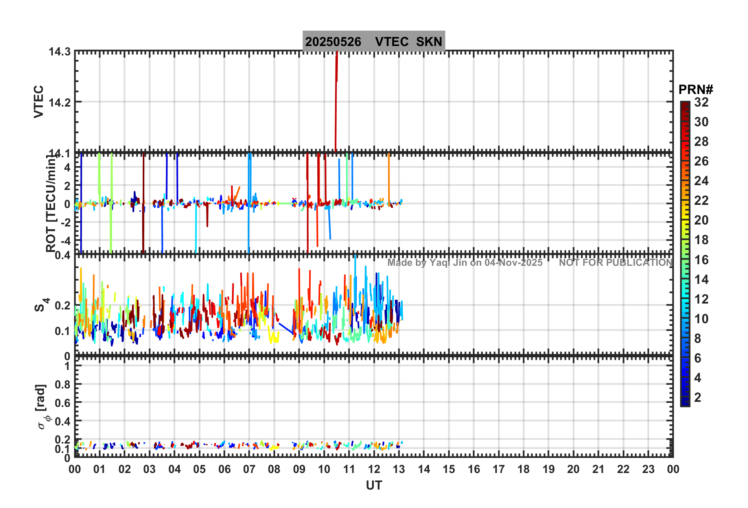Click the dark red top of PRN colorbar
The image size is (748, 508).
(685, 106)
